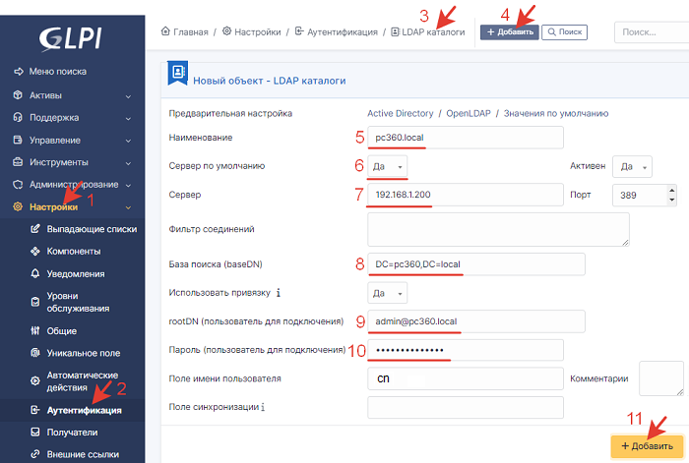This screenshot has height=463, width=689.
Task: Open the 'Использовать привязку' dropdown
Action: (387, 293)
